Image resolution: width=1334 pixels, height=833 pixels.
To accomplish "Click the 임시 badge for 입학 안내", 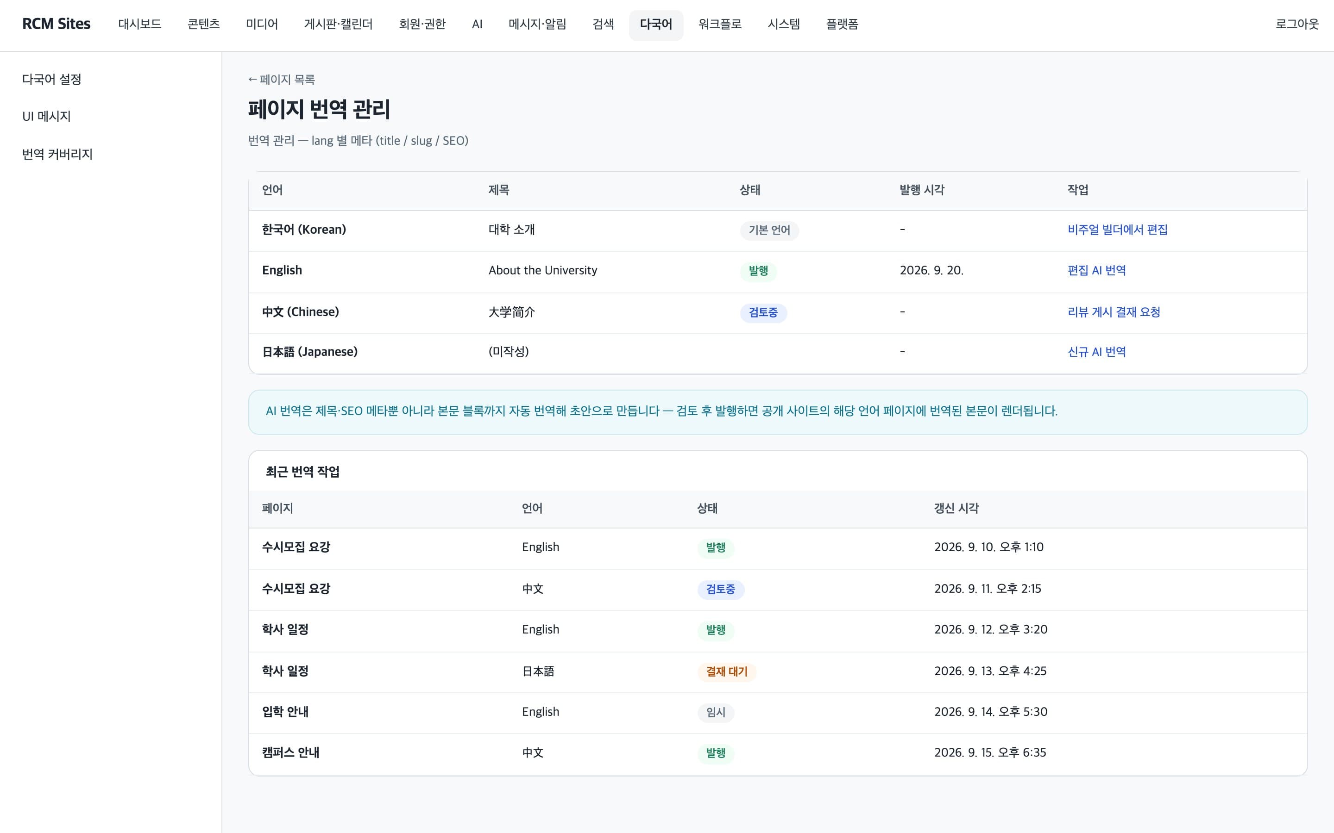I will point(716,713).
